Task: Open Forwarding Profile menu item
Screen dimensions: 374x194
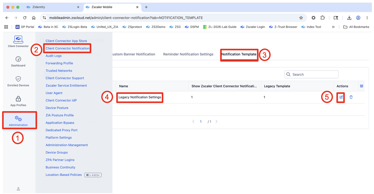Action: coord(59,63)
